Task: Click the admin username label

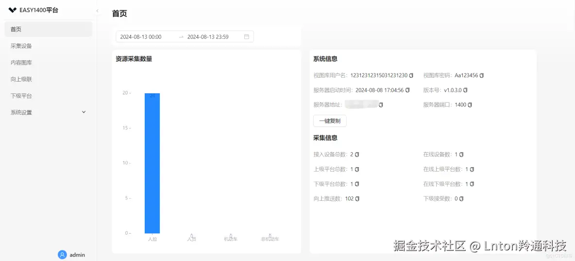Action: [77, 254]
